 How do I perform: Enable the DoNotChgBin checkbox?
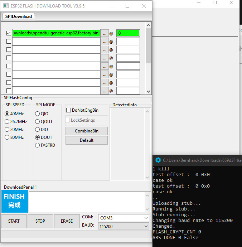coord(69,110)
